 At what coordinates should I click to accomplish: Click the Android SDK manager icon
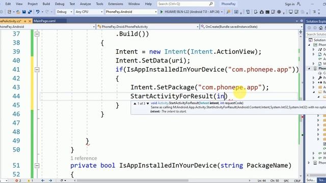click(261, 12)
